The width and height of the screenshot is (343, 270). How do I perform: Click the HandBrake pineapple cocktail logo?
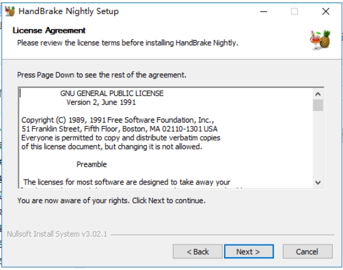click(321, 40)
